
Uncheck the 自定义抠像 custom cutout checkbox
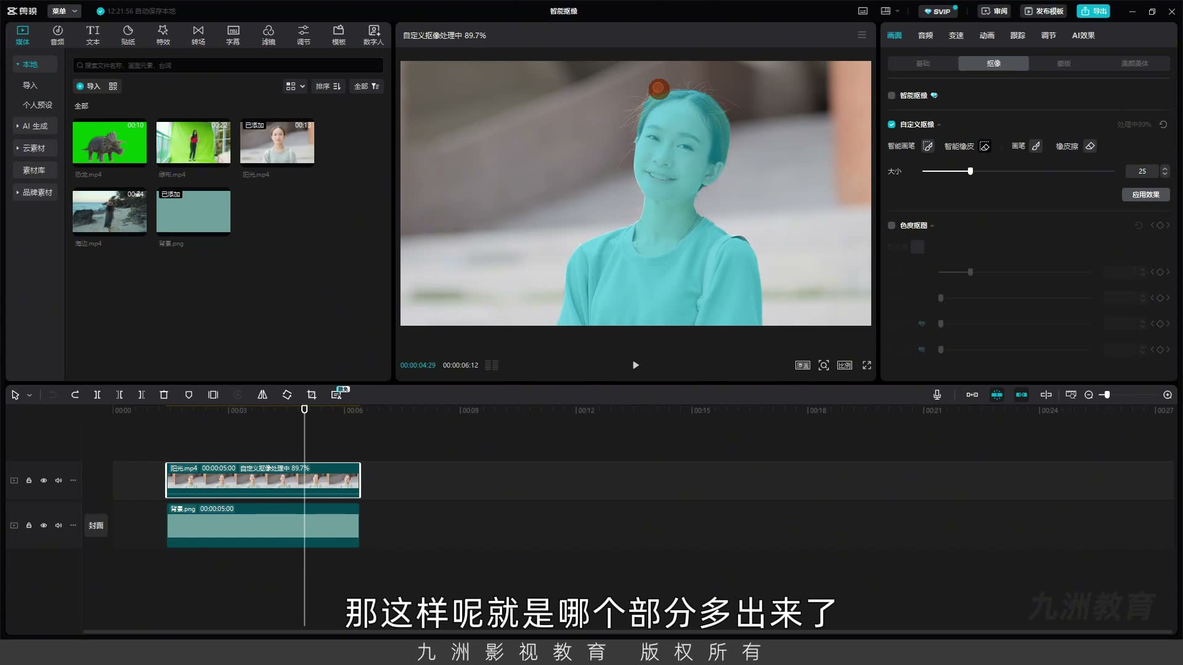892,124
